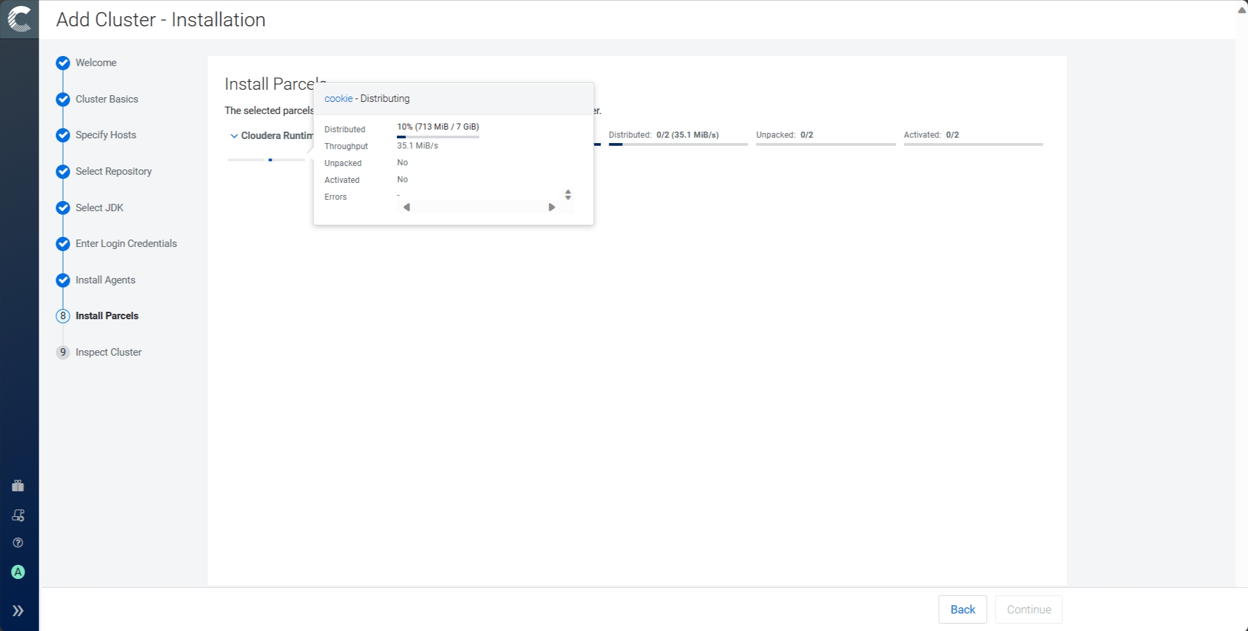This screenshot has height=631, width=1248.
Task: Open the cookie host link
Action: point(338,99)
